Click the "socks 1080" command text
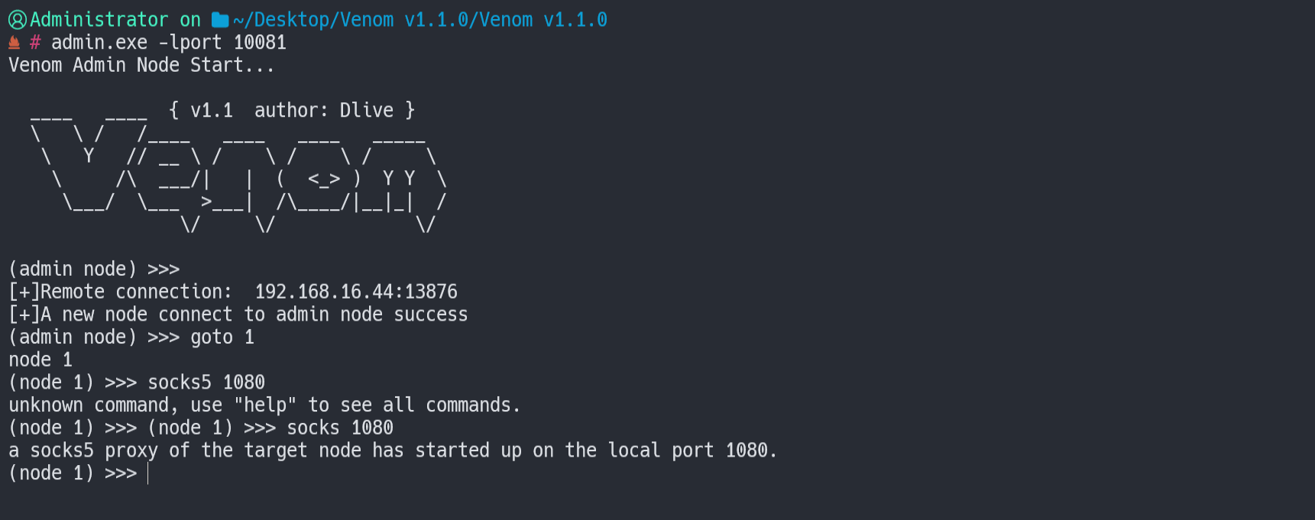The height and width of the screenshot is (520, 1315). [x=340, y=428]
